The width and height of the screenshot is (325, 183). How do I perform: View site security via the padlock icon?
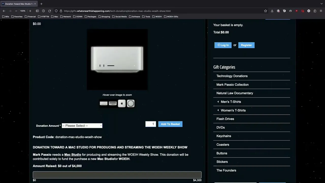61,11
